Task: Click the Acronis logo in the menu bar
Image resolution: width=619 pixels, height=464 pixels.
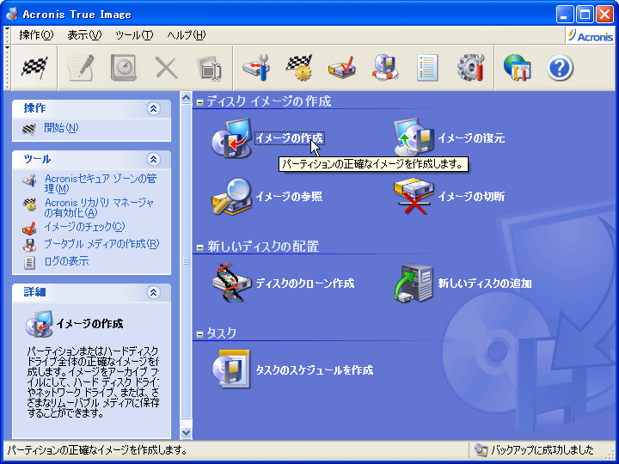Action: [x=591, y=36]
